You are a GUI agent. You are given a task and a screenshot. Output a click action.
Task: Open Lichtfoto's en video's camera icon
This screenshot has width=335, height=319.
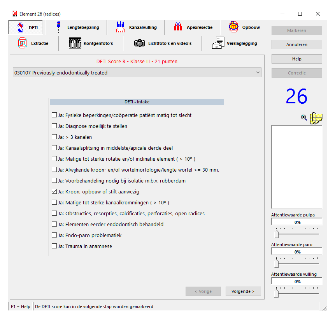click(x=139, y=43)
